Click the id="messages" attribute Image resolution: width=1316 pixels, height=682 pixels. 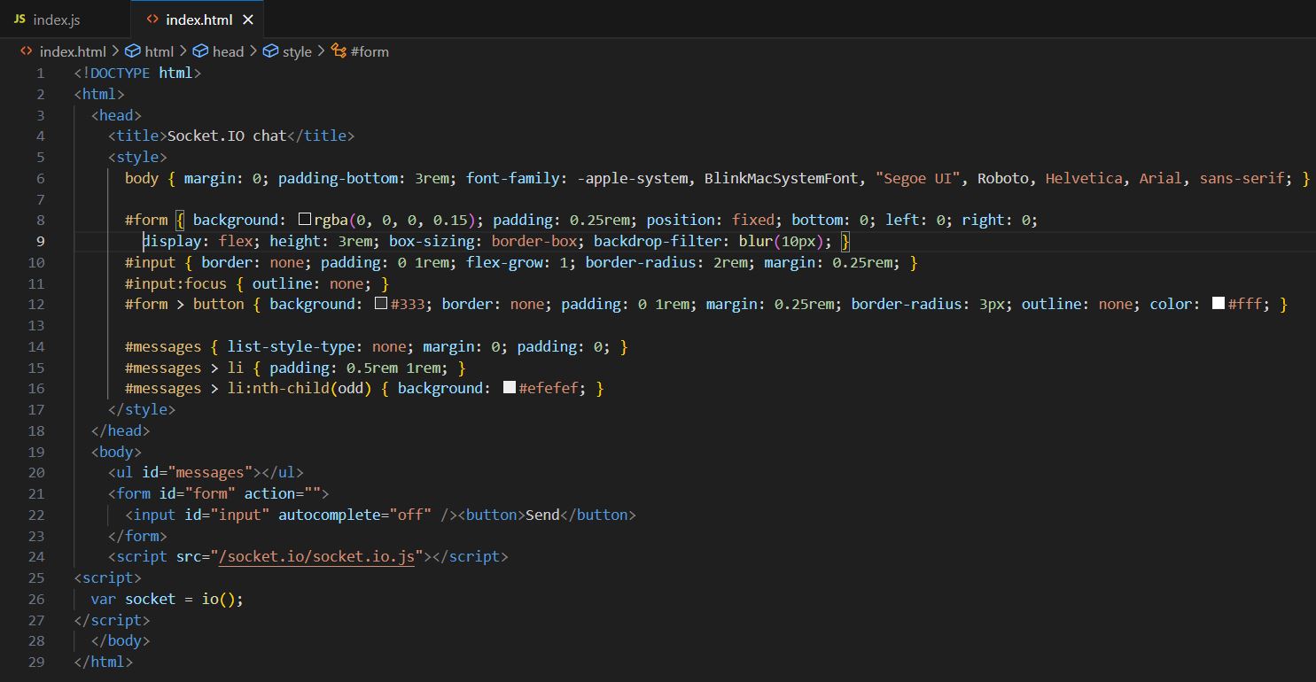198,472
